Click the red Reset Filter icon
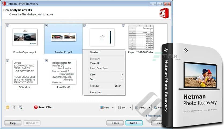This screenshot has height=129, width=224. pos(36,107)
